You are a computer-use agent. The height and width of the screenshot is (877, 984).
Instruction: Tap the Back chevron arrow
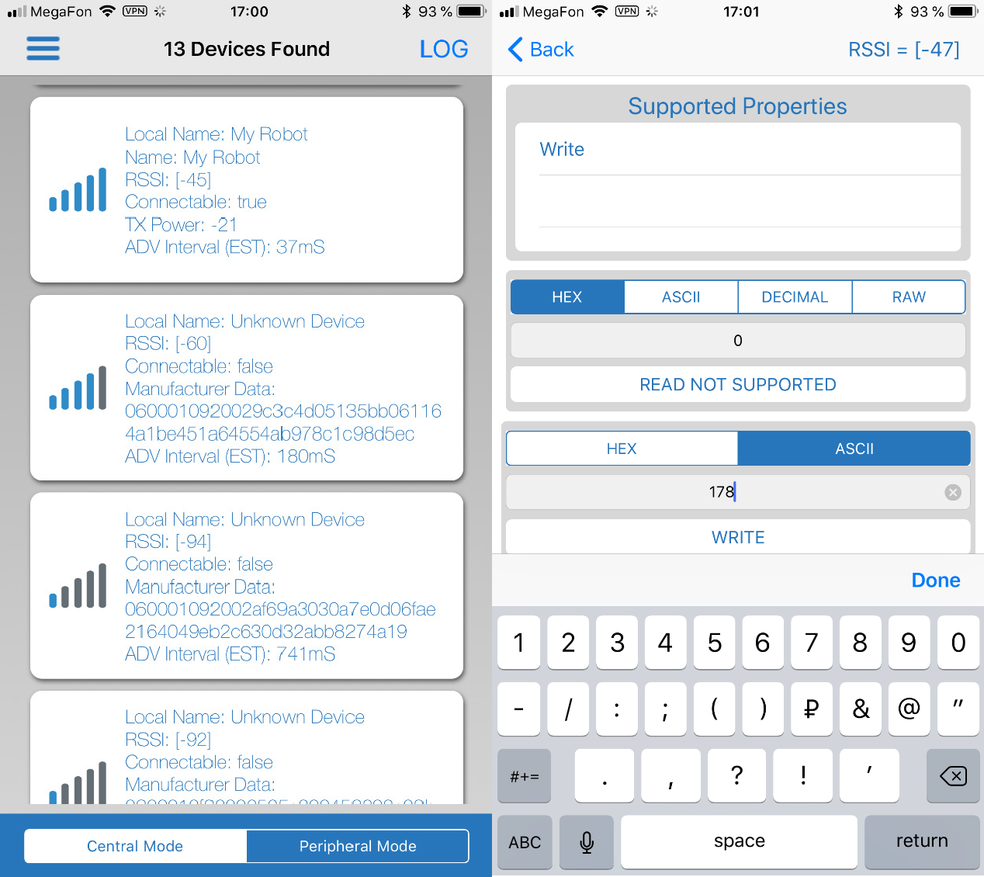(515, 50)
